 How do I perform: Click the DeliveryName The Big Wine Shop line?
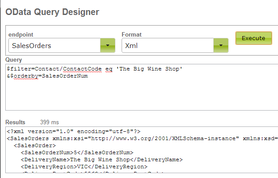[102, 160]
